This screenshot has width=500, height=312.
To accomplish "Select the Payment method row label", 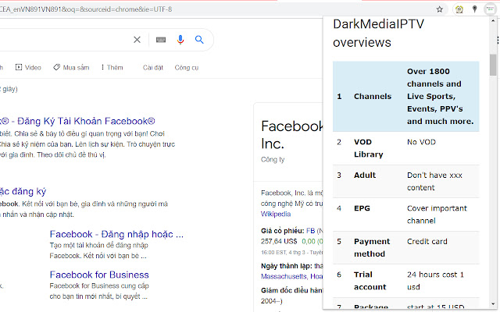I will point(372,247).
